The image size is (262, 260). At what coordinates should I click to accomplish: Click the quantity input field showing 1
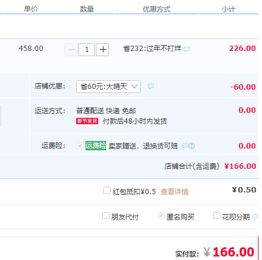pos(87,50)
